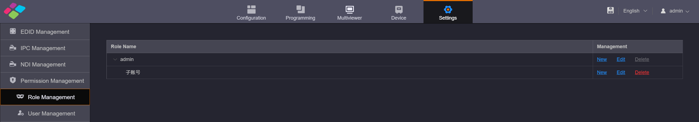
Task: Click Edit link for admin role
Action: (x=621, y=59)
